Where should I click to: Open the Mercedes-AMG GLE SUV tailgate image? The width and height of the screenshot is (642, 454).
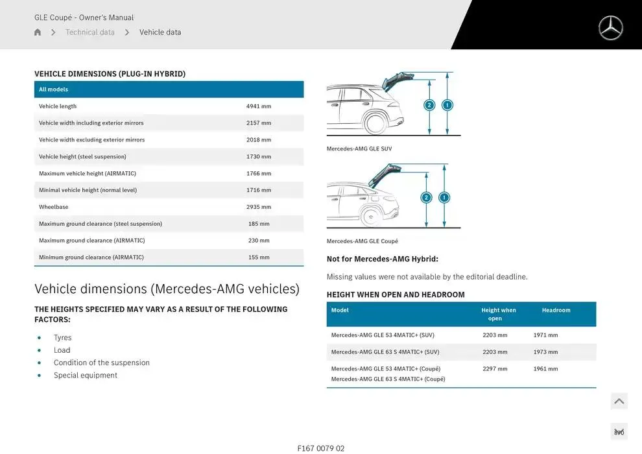pos(393,104)
